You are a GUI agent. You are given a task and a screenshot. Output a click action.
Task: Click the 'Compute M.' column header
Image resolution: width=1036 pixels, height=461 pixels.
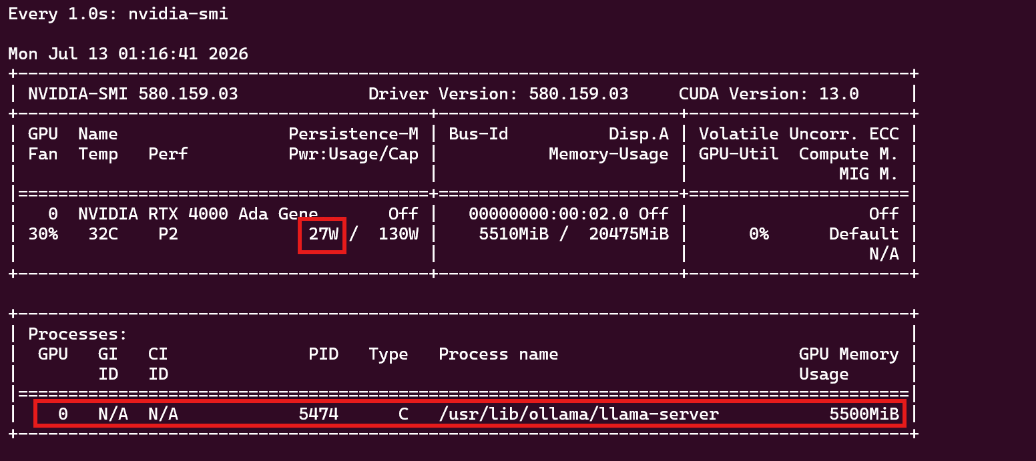click(x=849, y=154)
